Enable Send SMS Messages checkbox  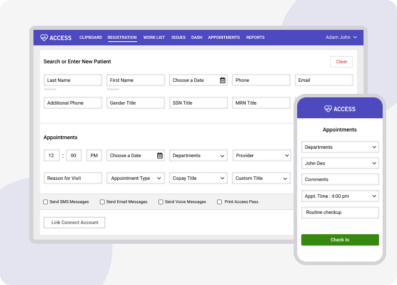[46, 202]
